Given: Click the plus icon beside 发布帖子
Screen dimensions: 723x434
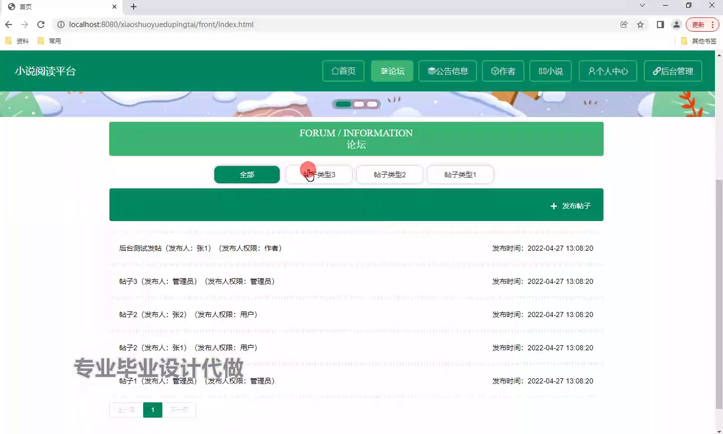Looking at the screenshot, I should click(554, 206).
